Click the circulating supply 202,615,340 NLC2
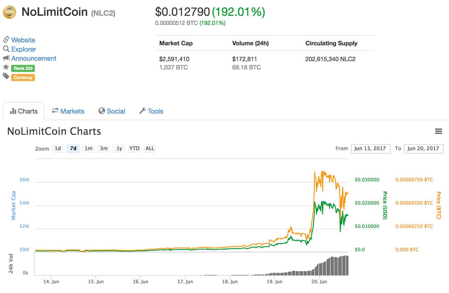 click(x=330, y=59)
